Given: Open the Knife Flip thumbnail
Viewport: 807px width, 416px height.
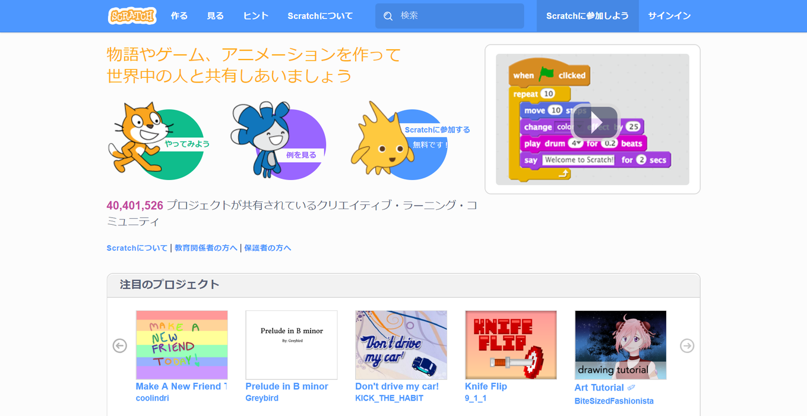Looking at the screenshot, I should [511, 345].
